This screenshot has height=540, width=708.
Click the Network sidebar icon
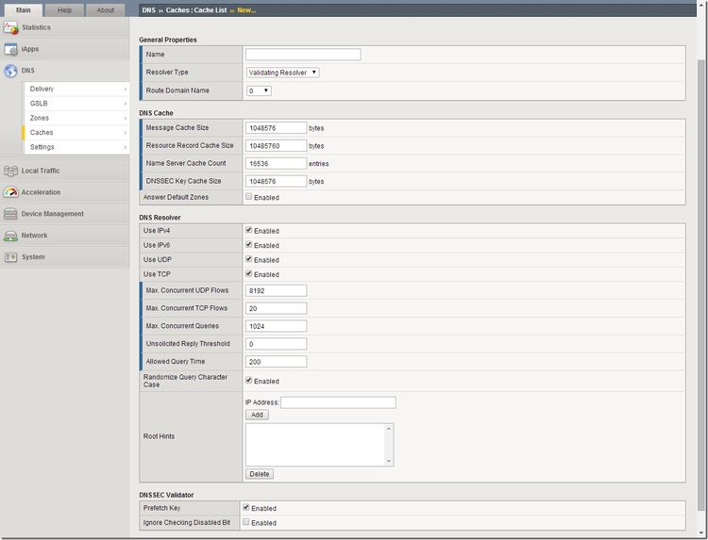pos(11,236)
